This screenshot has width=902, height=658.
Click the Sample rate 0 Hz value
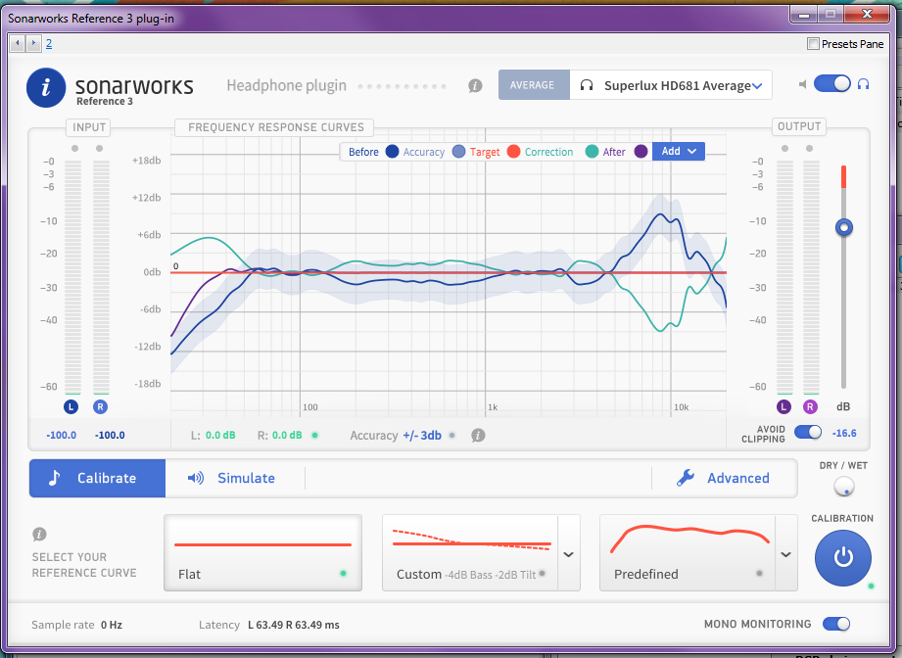[112, 625]
